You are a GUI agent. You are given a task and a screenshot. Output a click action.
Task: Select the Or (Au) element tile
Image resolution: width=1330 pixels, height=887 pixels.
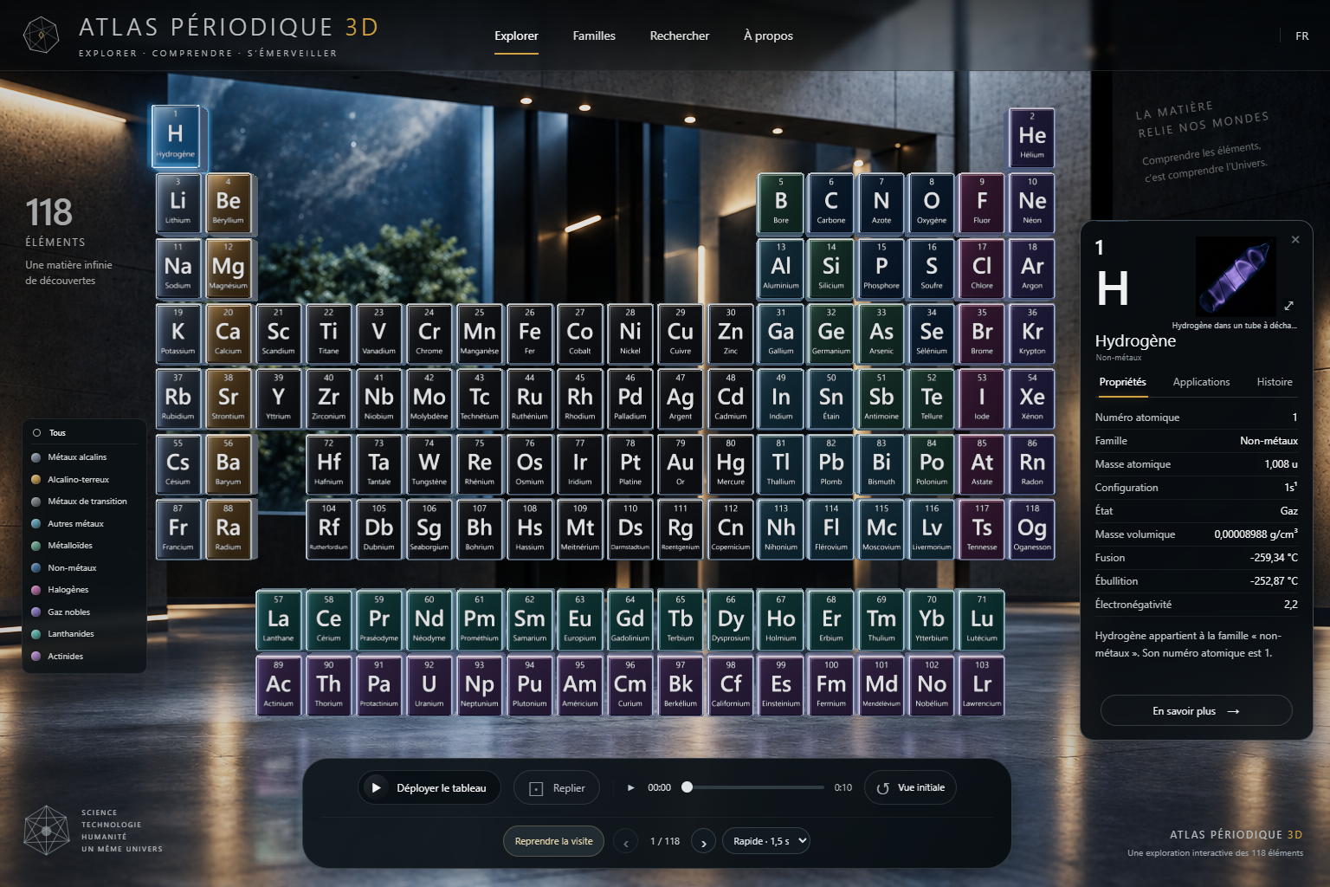[x=681, y=463]
